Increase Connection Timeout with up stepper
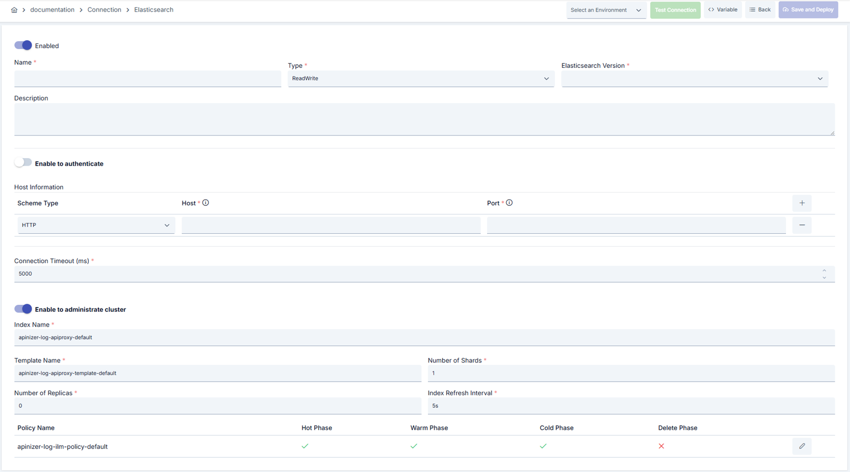850x472 pixels. click(824, 270)
